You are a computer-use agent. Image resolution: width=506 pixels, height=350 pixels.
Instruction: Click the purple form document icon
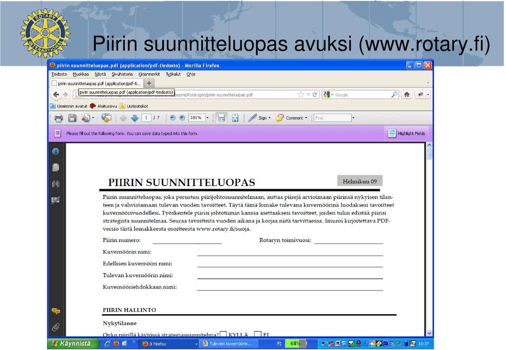click(57, 133)
